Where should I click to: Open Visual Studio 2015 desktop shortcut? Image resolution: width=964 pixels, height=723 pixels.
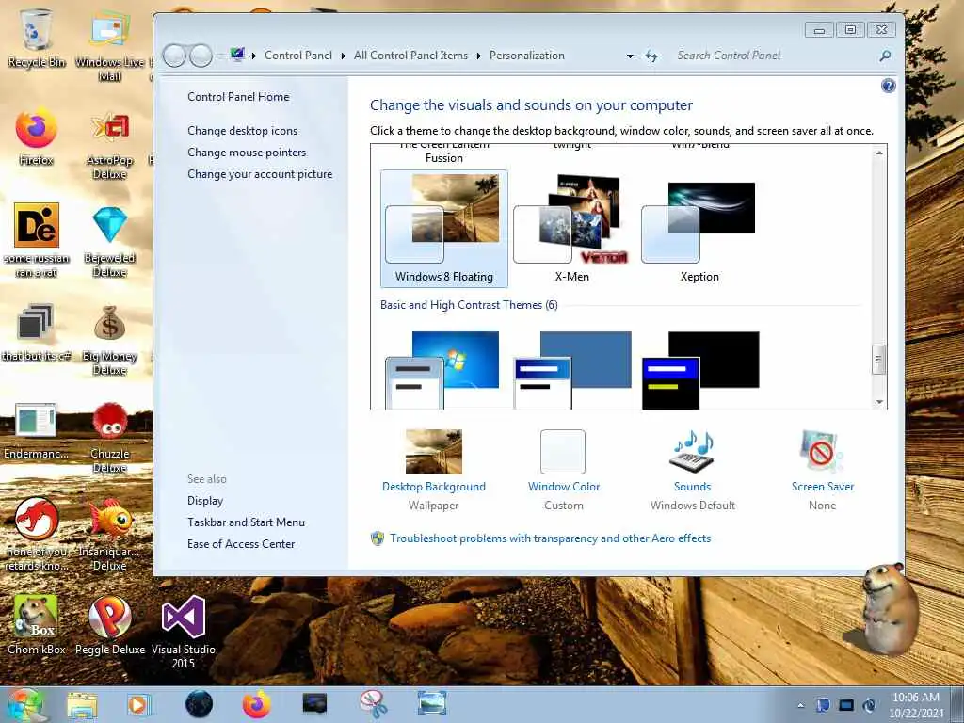coord(184,632)
